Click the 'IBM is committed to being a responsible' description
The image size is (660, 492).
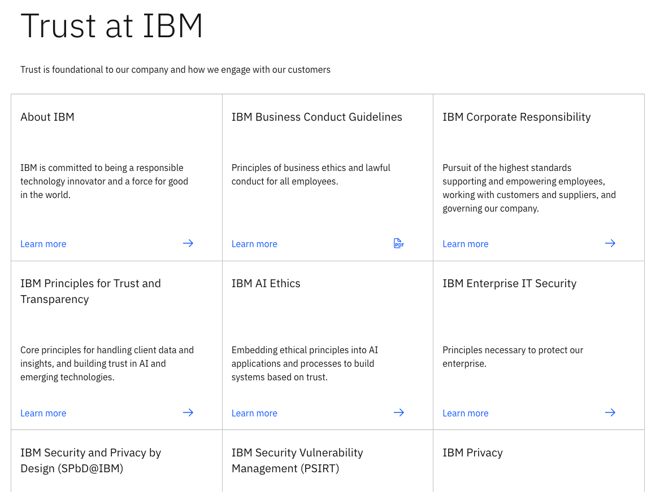[104, 181]
